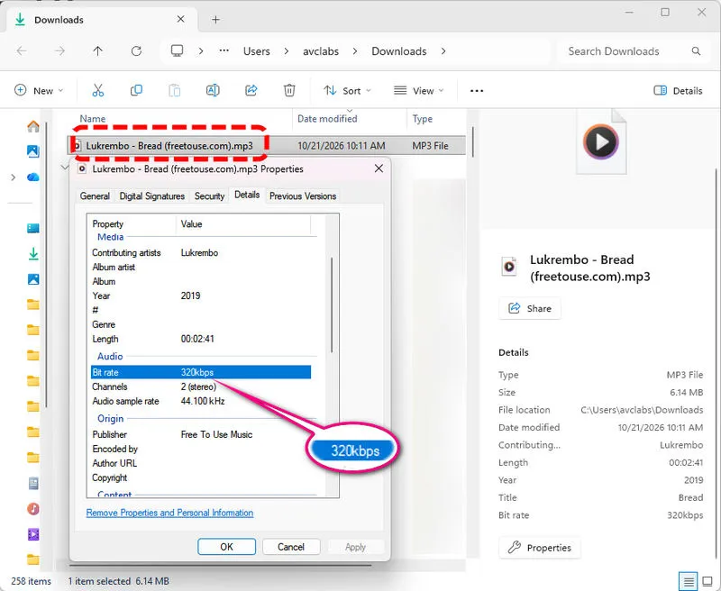Click OK in the Properties dialog
Screen dimensions: 721x591
tap(227, 547)
